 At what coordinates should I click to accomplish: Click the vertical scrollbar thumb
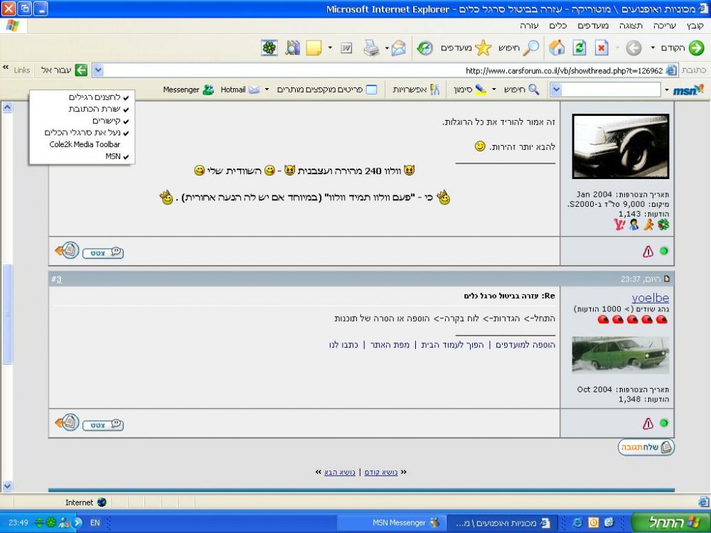pyautogui.click(x=7, y=314)
